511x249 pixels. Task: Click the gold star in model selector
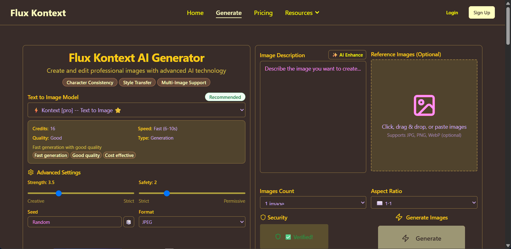pyautogui.click(x=118, y=110)
